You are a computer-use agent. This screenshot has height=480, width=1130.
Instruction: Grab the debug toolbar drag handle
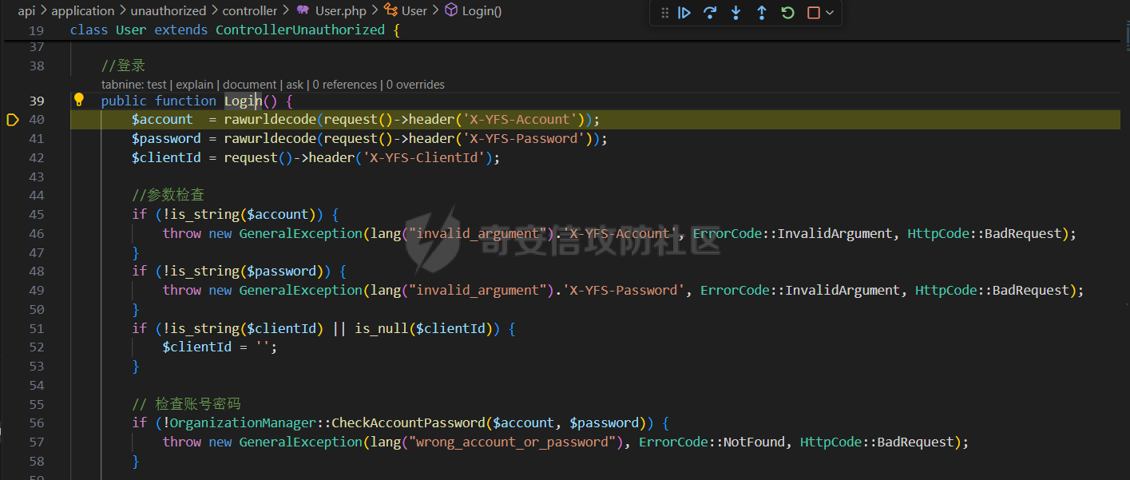tap(664, 13)
